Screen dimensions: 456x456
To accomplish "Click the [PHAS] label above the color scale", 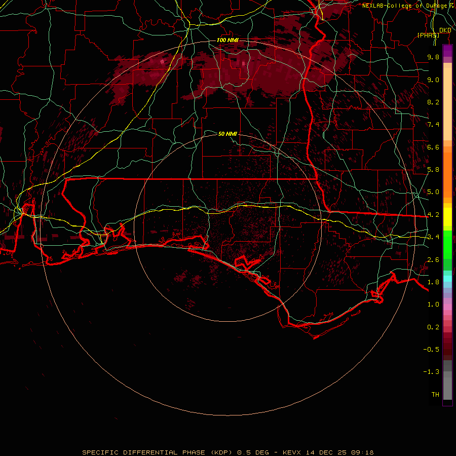I will (x=428, y=35).
